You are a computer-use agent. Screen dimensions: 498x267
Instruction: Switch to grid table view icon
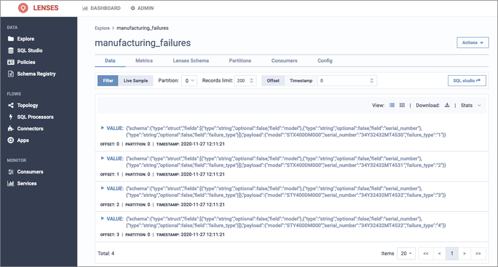pyautogui.click(x=402, y=105)
